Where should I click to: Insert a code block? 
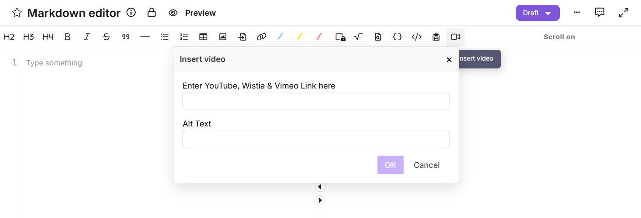click(417, 37)
